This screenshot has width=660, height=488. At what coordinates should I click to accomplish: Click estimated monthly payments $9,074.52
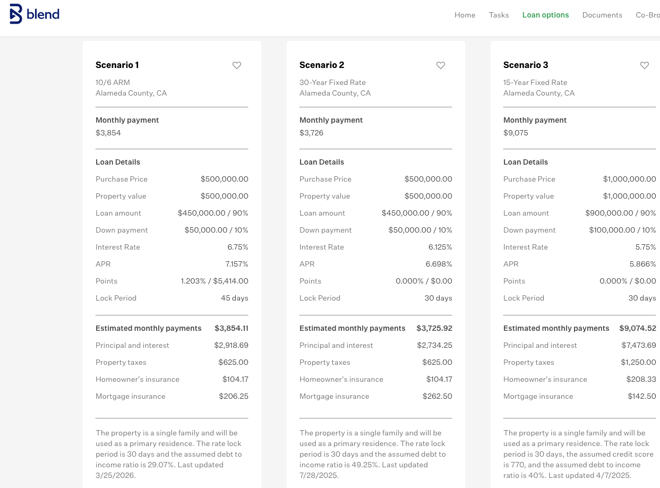click(x=638, y=328)
